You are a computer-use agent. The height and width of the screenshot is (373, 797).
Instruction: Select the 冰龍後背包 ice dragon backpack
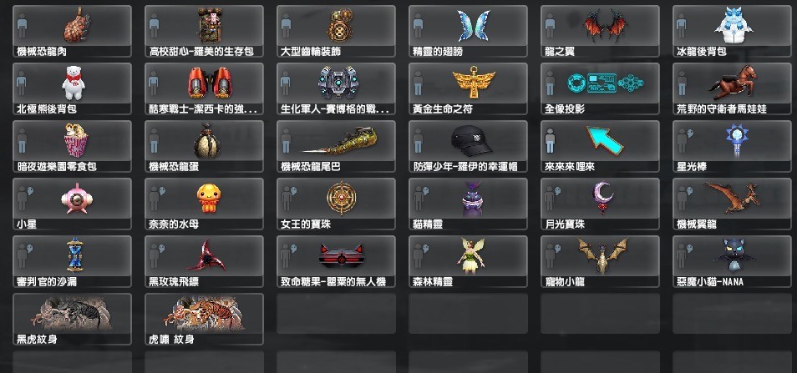(x=733, y=31)
